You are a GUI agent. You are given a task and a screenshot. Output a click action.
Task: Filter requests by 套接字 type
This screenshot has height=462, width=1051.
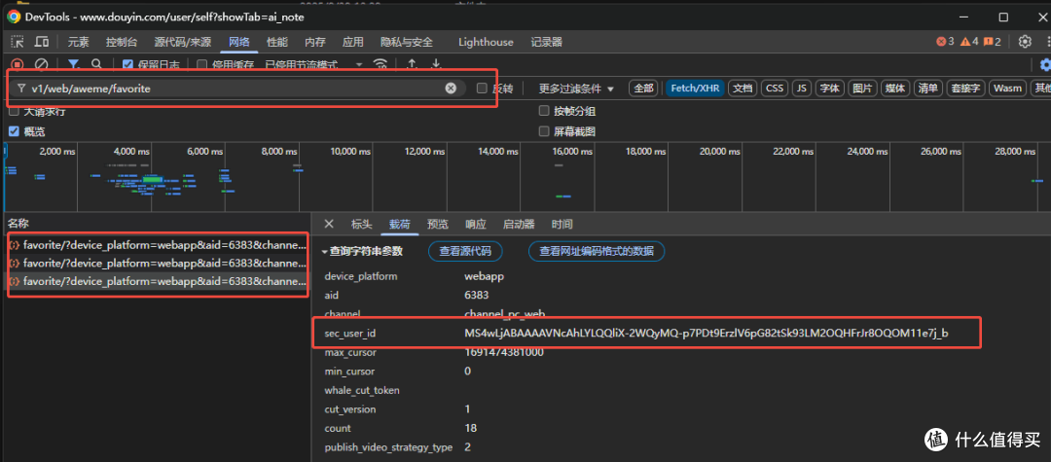point(964,89)
